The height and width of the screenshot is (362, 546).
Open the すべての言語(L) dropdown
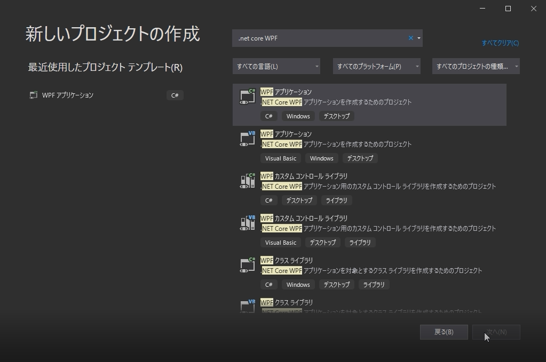pos(275,66)
